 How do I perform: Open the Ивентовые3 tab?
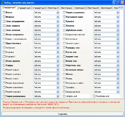[x=80, y=8]
